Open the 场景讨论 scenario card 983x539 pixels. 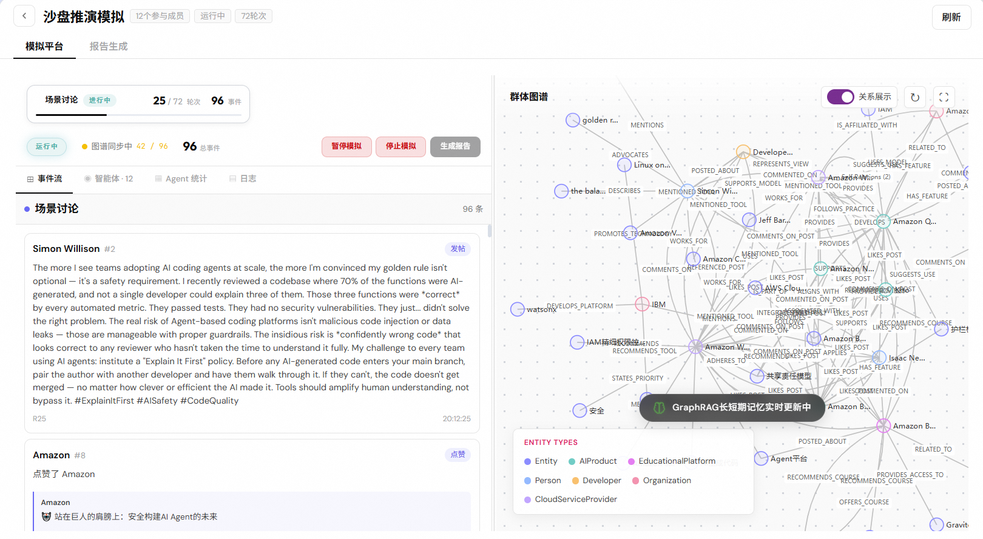[138, 104]
